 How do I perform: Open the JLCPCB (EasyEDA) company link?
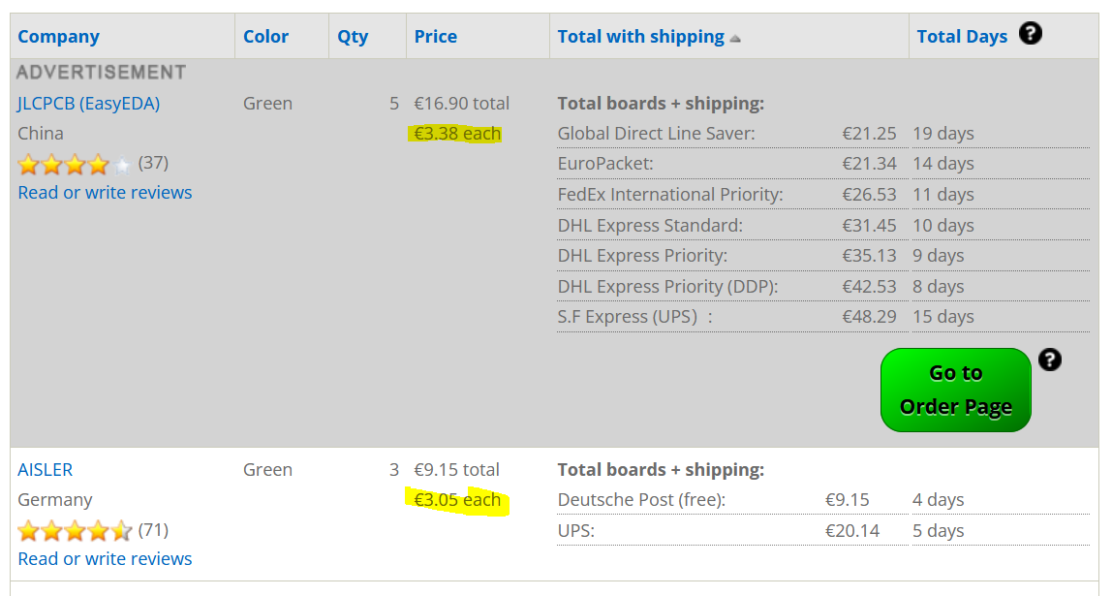pos(89,104)
